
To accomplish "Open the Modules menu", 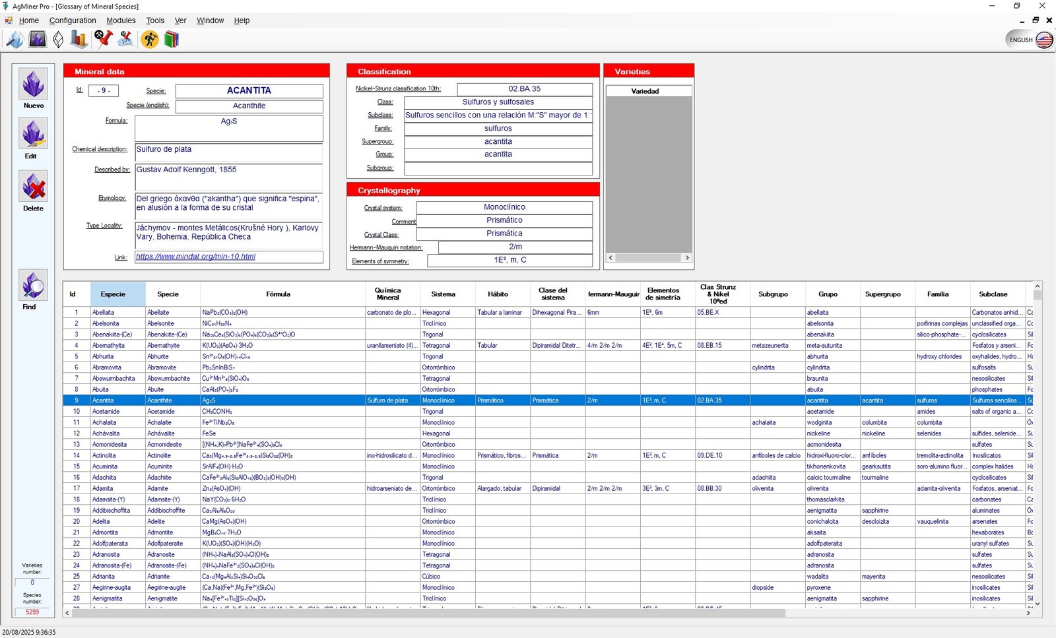I will click(121, 20).
